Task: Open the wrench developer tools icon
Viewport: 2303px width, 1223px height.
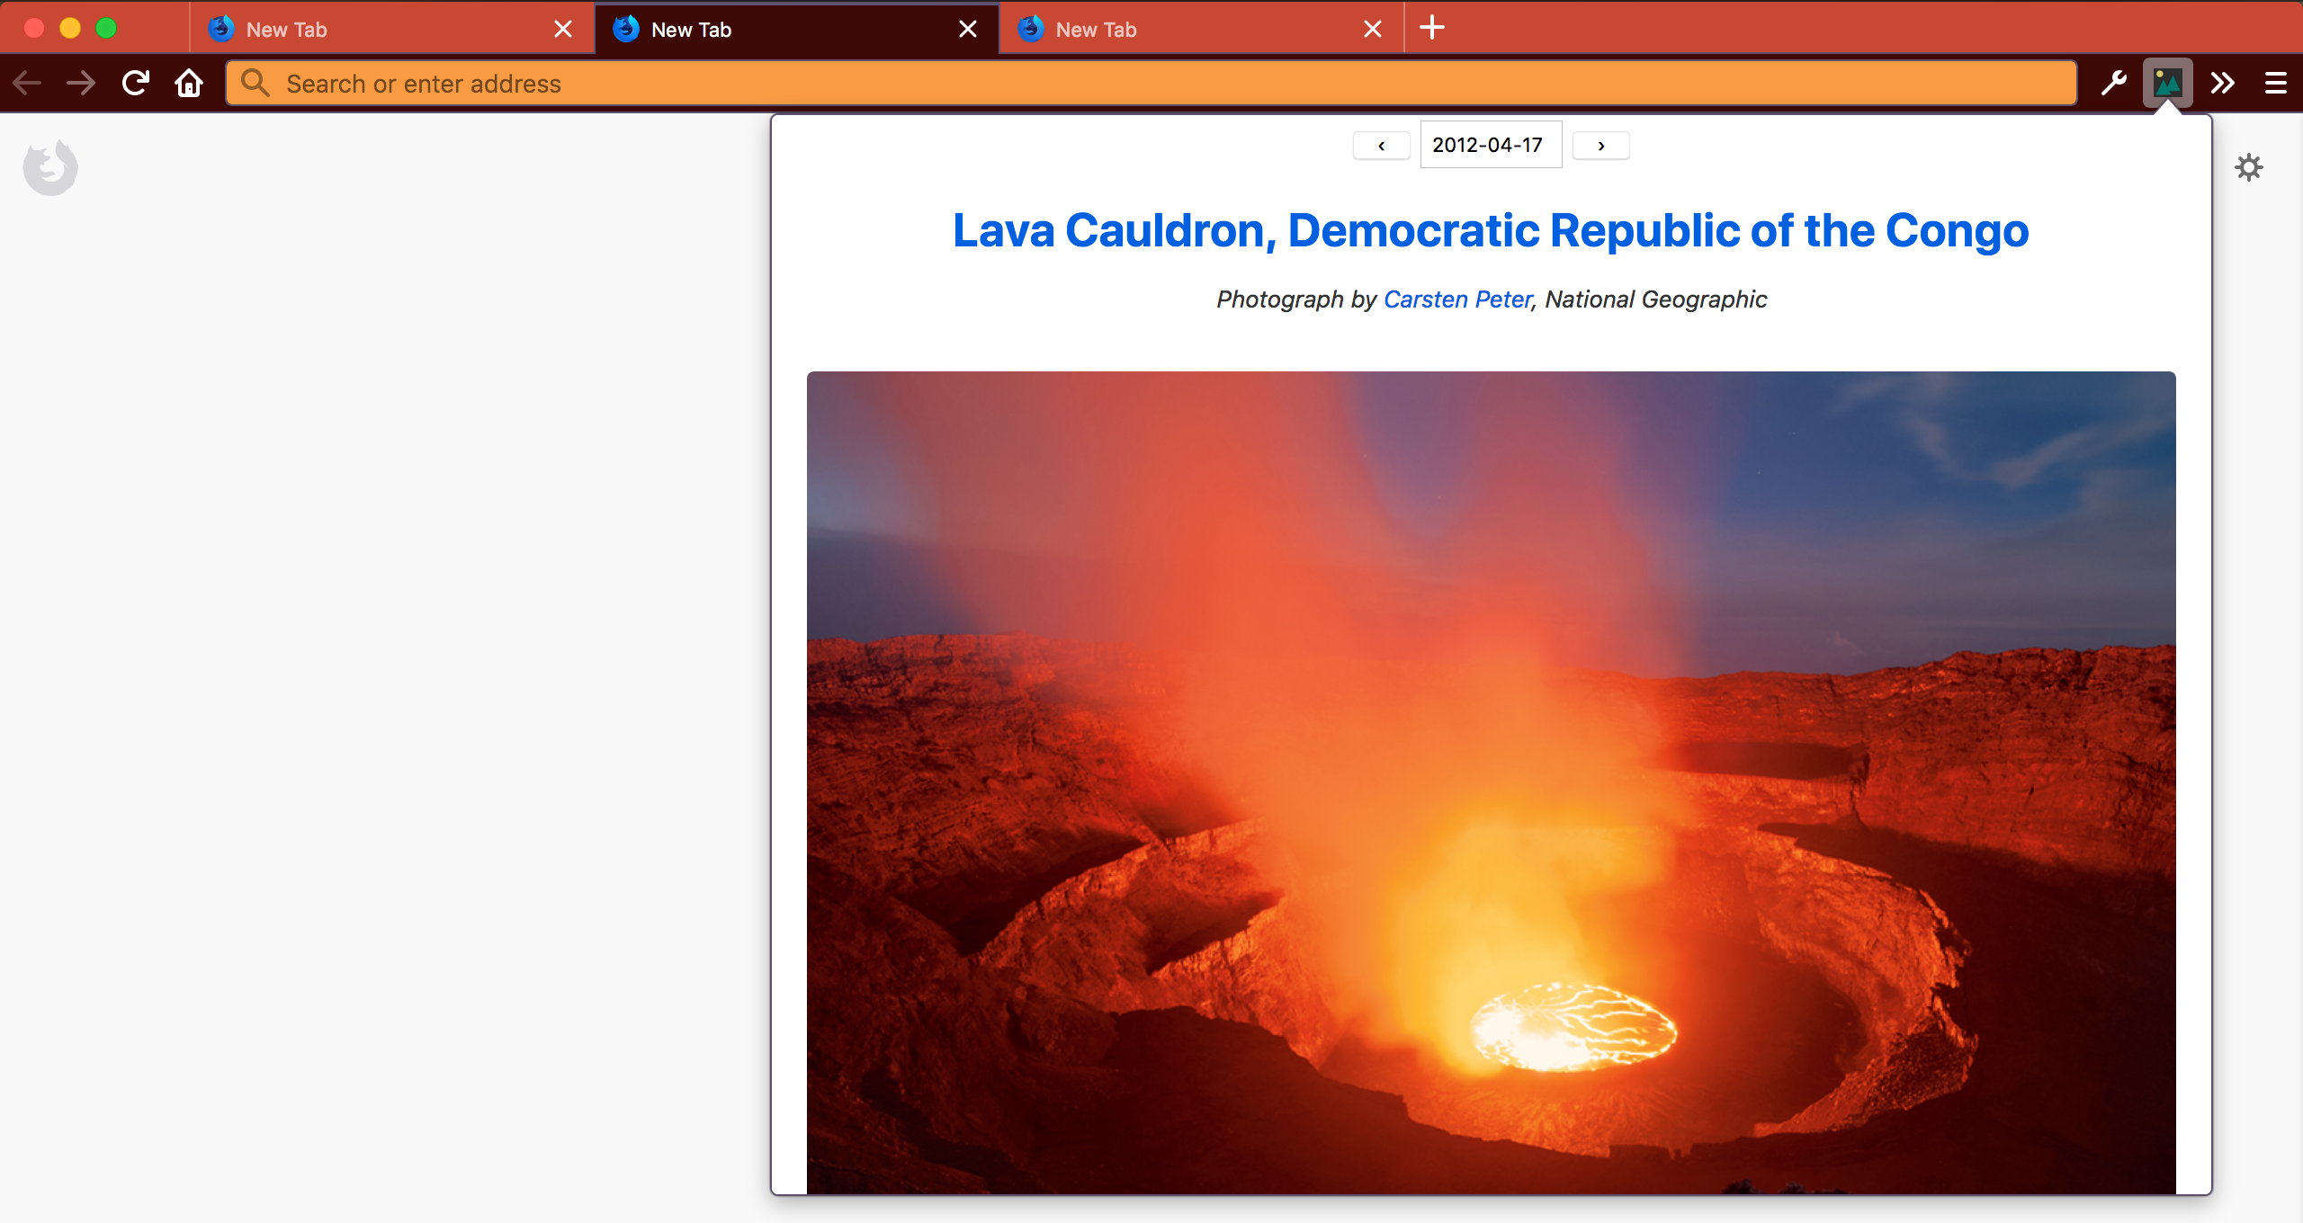Action: (2113, 84)
